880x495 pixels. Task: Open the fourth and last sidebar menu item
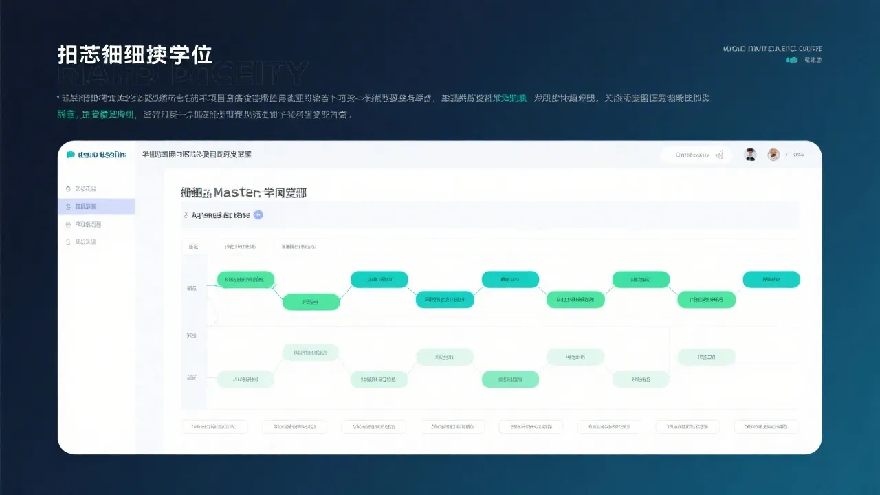click(96, 242)
